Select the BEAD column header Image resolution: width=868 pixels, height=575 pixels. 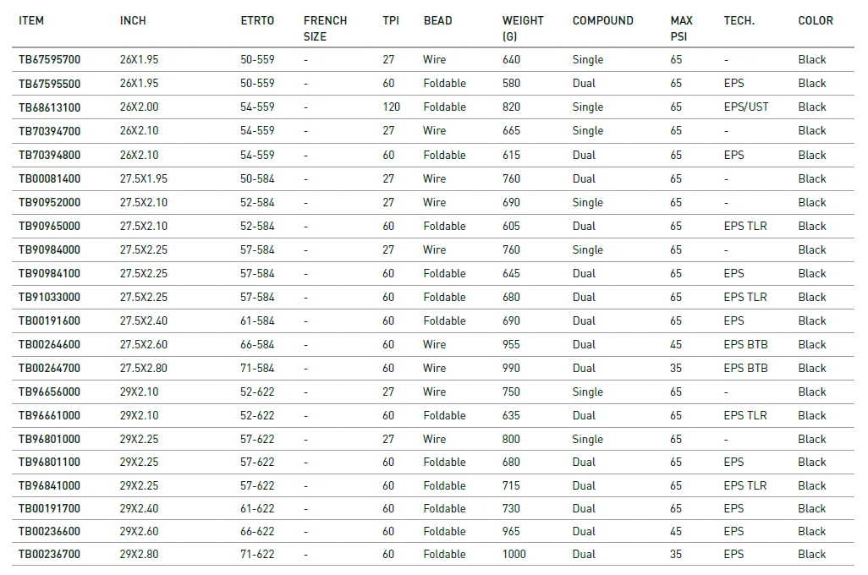point(437,20)
